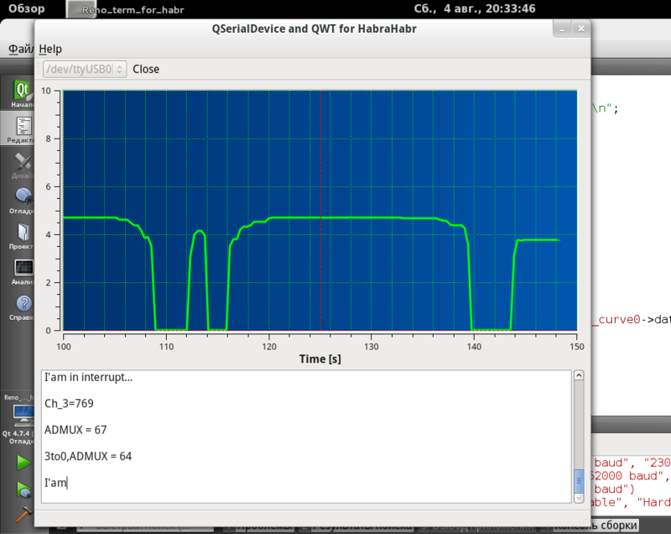Click the blue log scrollbar handle
The width and height of the screenshot is (671, 534).
[579, 481]
